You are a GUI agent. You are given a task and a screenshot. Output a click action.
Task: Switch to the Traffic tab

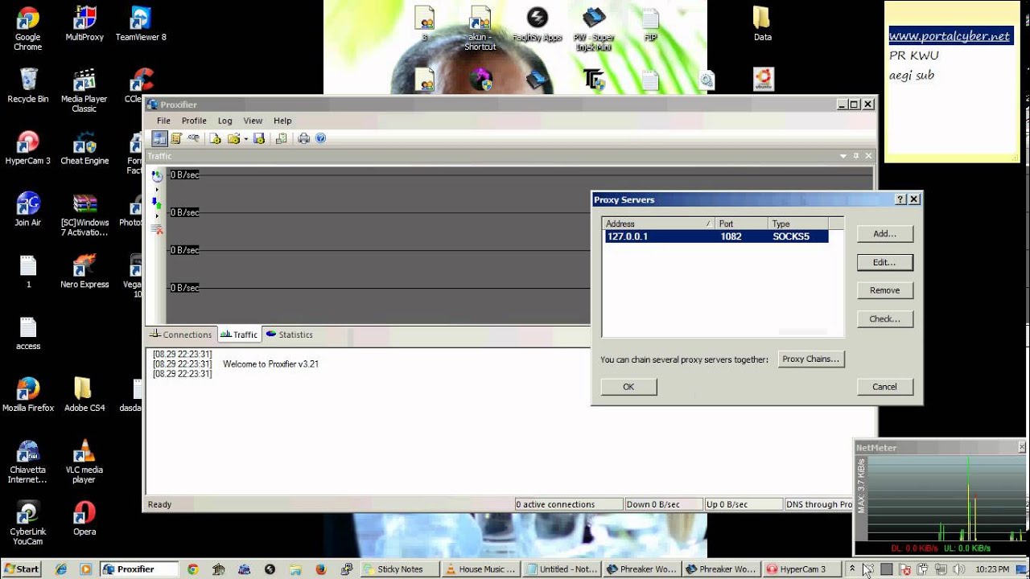coord(239,335)
